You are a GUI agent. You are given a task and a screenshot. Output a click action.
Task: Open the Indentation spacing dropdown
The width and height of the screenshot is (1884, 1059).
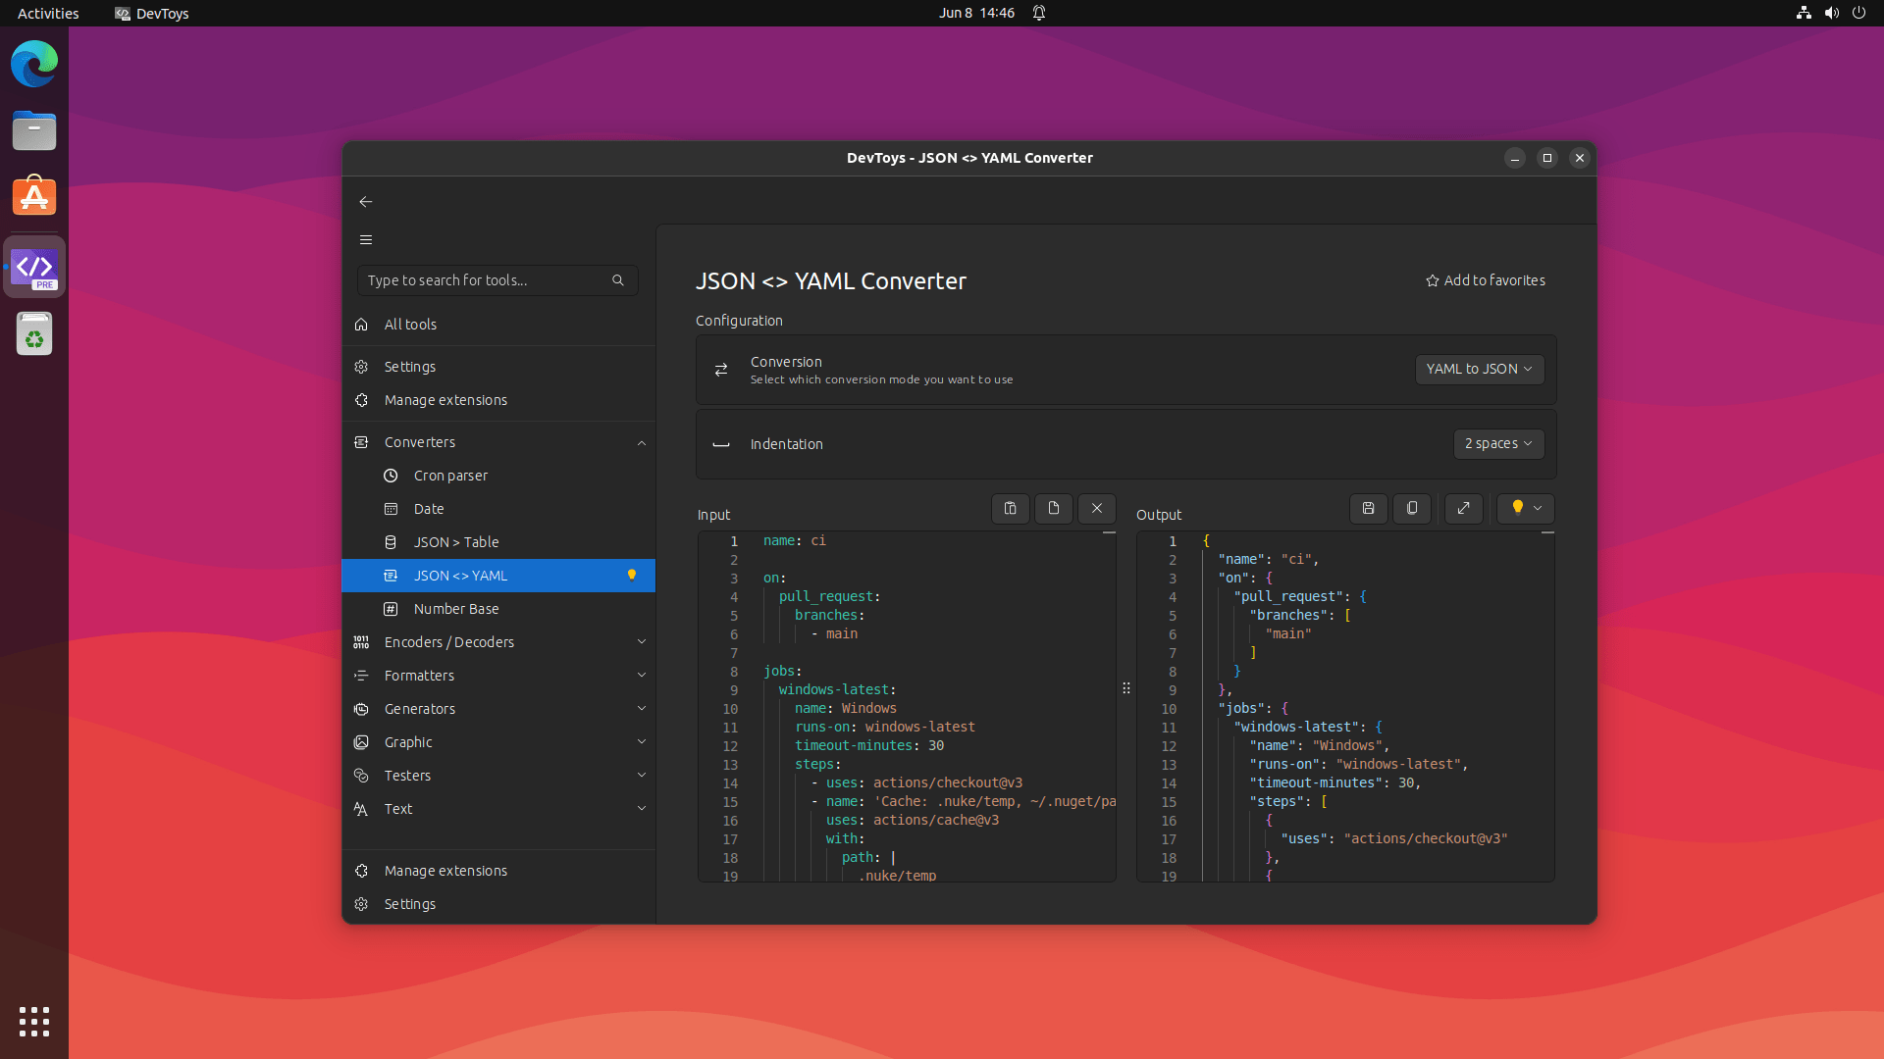tap(1498, 444)
